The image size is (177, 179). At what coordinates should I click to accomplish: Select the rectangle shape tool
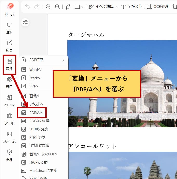77,7
